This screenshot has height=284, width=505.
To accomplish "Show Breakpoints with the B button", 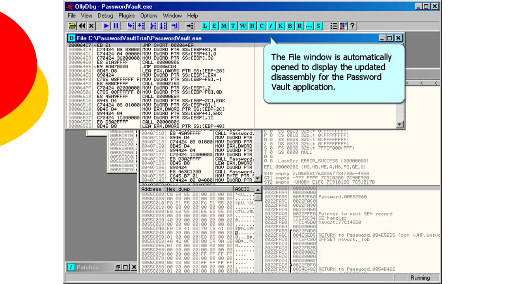I will (290, 26).
